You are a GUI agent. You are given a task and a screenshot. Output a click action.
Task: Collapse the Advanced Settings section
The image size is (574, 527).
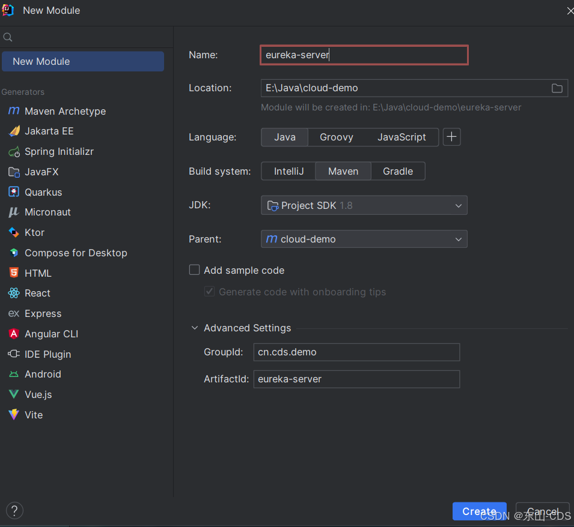(195, 328)
